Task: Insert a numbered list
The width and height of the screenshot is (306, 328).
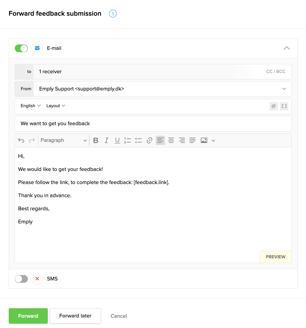Action: 128,140
